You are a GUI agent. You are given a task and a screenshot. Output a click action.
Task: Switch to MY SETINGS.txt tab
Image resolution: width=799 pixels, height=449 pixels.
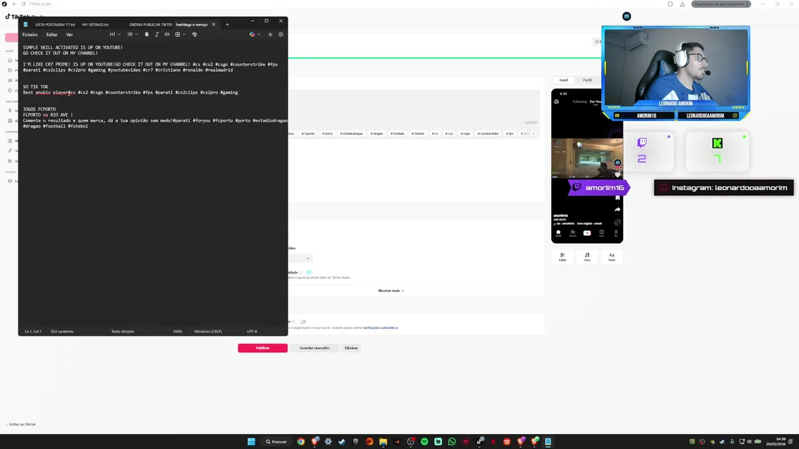pos(96,24)
